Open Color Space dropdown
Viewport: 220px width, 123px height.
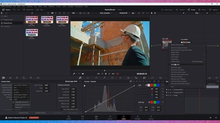[21, 95]
